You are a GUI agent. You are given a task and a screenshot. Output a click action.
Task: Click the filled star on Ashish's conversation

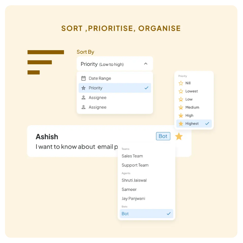179,137
